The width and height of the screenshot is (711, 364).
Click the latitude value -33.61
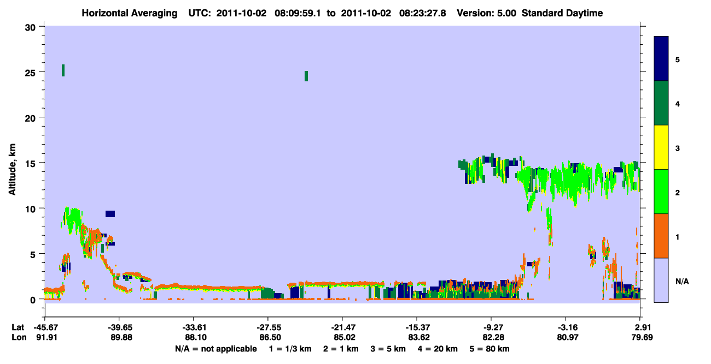pos(193,327)
